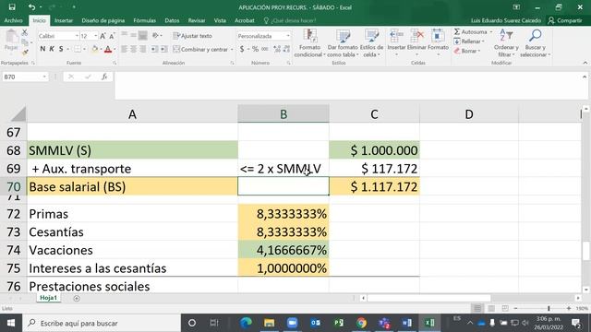
Task: Apply the percent style with the % icon
Action: pyautogui.click(x=255, y=49)
